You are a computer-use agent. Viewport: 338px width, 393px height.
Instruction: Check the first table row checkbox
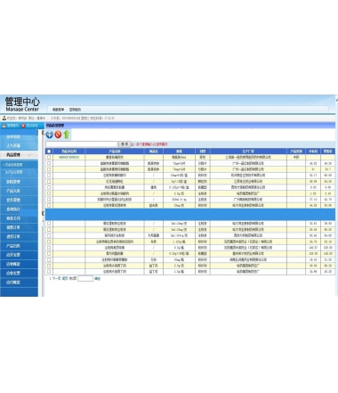point(49,157)
